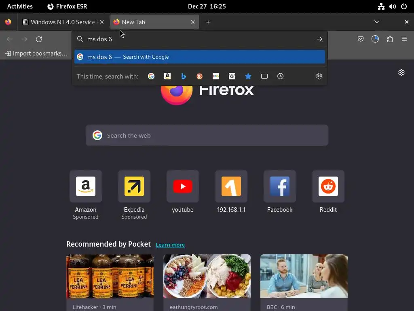Open the network status indicator
The height and width of the screenshot is (311, 414).
coord(381,6)
